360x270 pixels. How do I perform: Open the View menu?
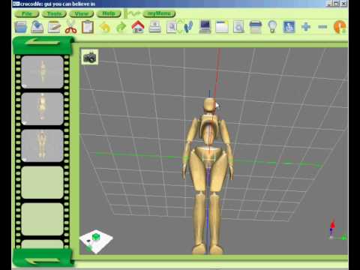tap(82, 13)
